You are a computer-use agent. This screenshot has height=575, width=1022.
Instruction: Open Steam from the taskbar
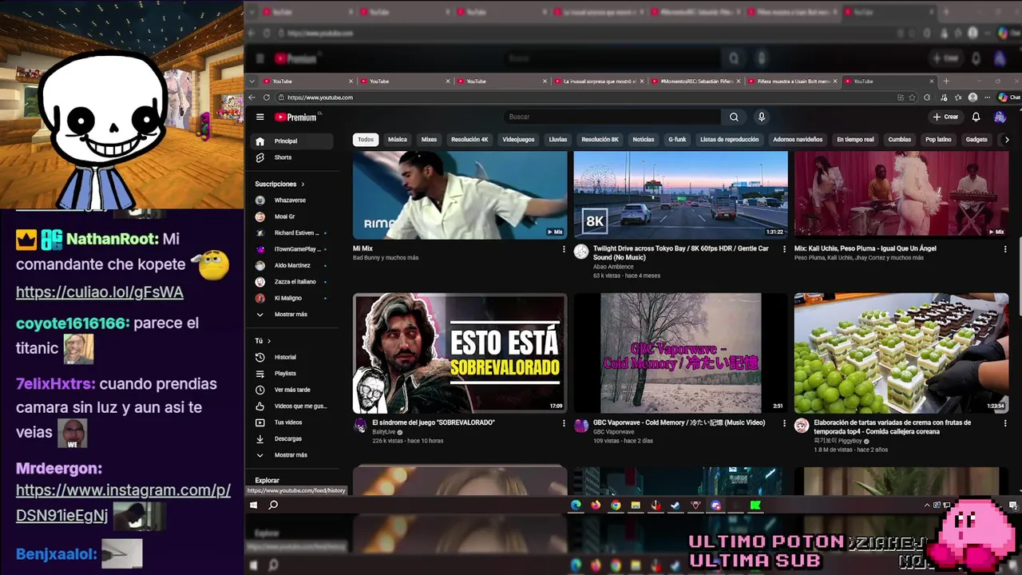tap(675, 505)
